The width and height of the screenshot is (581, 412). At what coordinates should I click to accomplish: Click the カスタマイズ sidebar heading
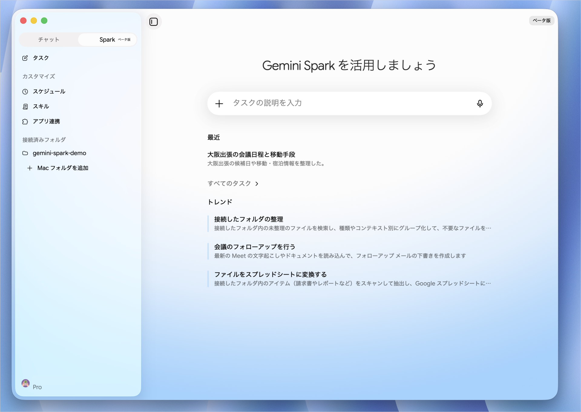39,76
